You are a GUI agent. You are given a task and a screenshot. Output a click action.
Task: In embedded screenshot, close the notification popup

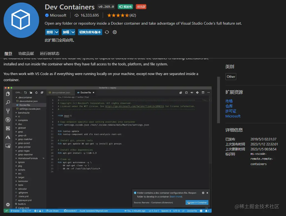point(207,193)
